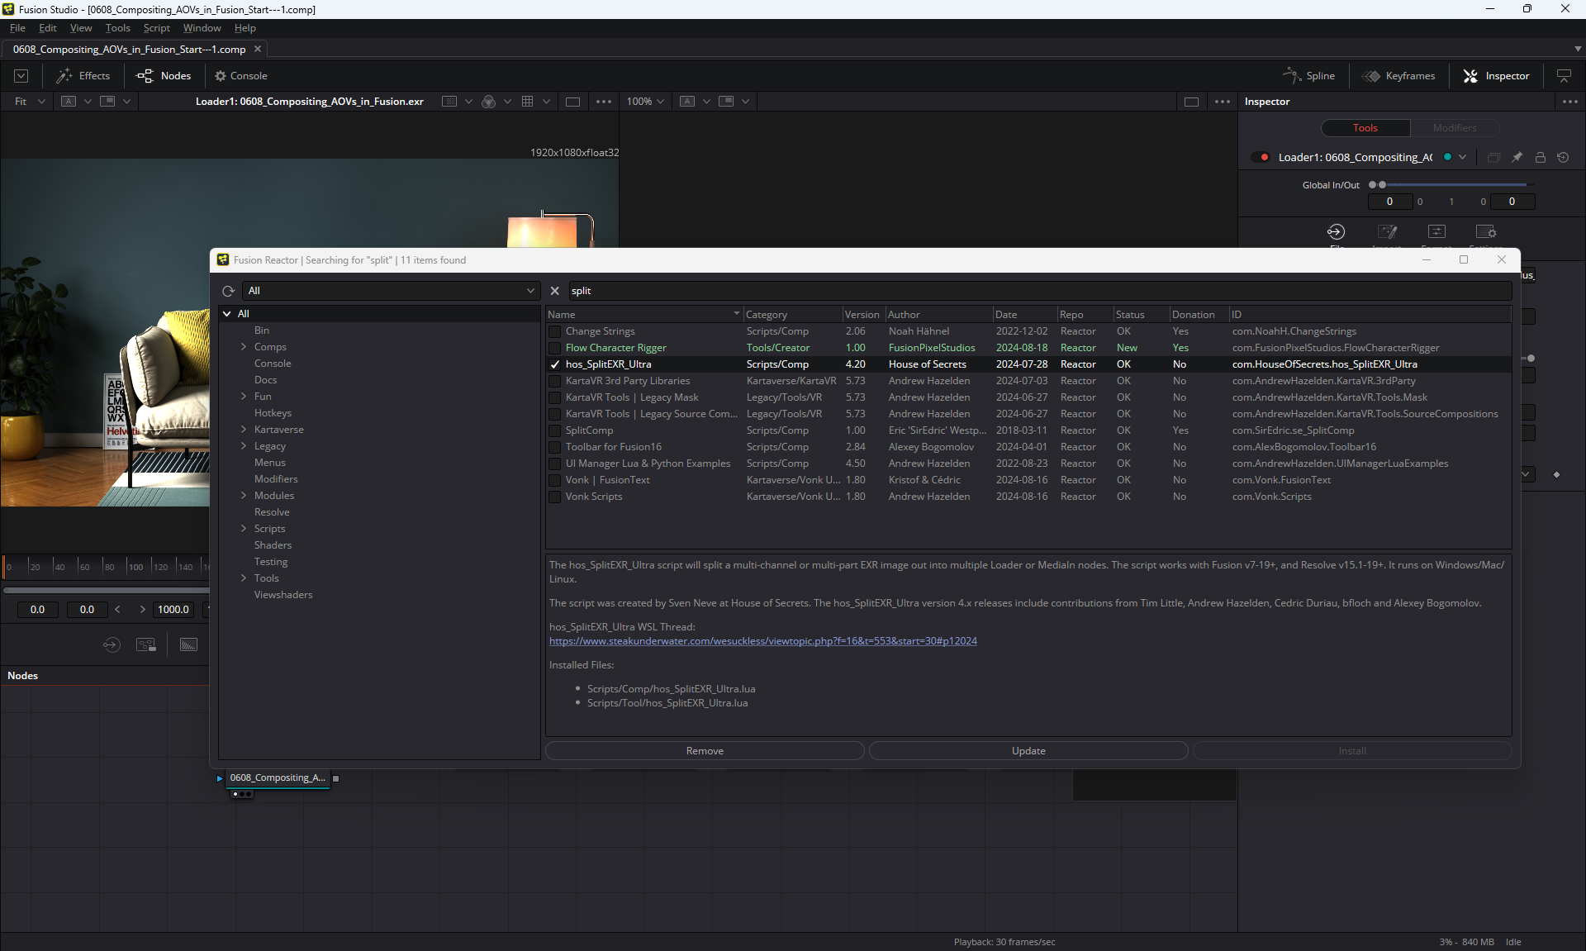This screenshot has width=1586, height=951.
Task: Open the Keyframes editor panel
Action: 1399,76
